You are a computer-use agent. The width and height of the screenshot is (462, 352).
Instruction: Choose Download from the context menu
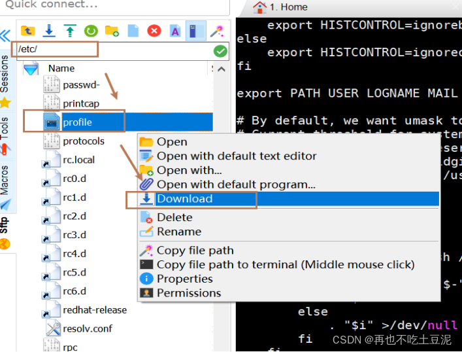289,199
